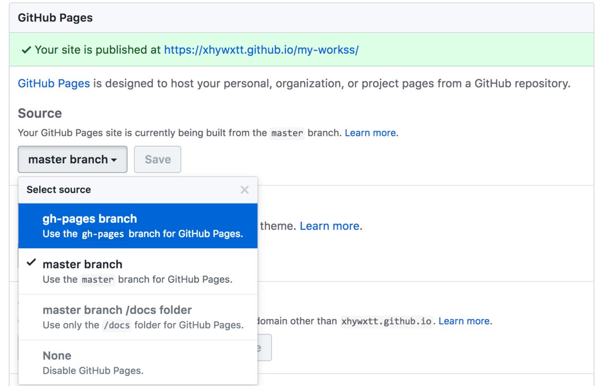Click the checkmark beside master branch option

[31, 263]
